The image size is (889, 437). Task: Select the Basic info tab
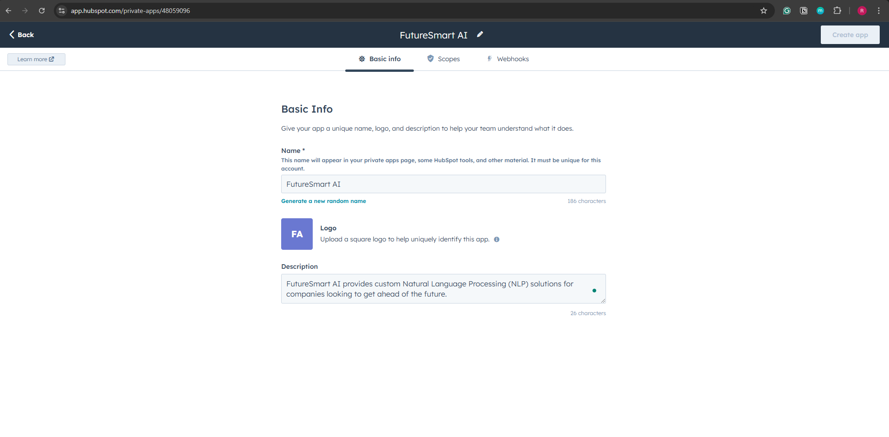tap(380, 59)
